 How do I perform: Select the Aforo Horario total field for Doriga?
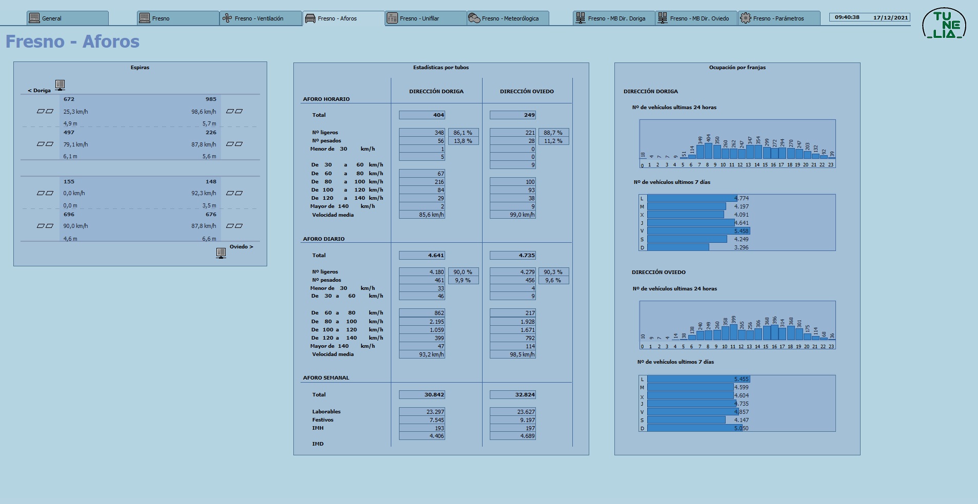422,115
